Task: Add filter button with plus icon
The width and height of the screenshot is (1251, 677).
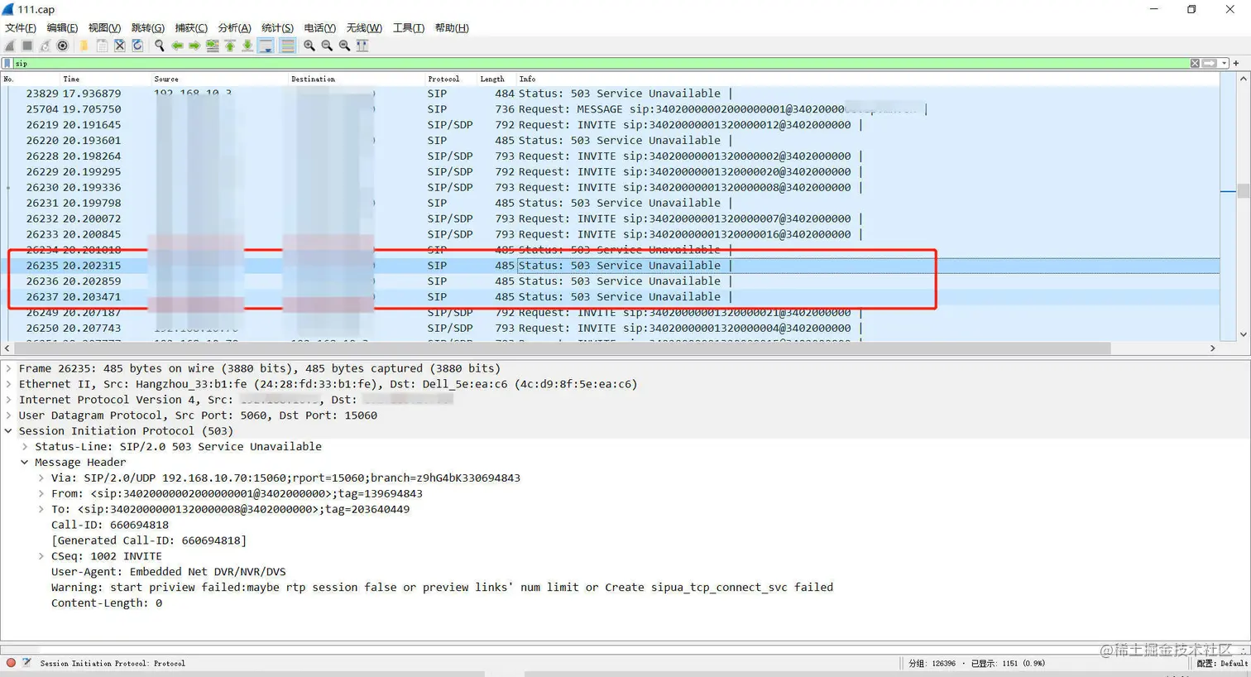Action: (1237, 64)
